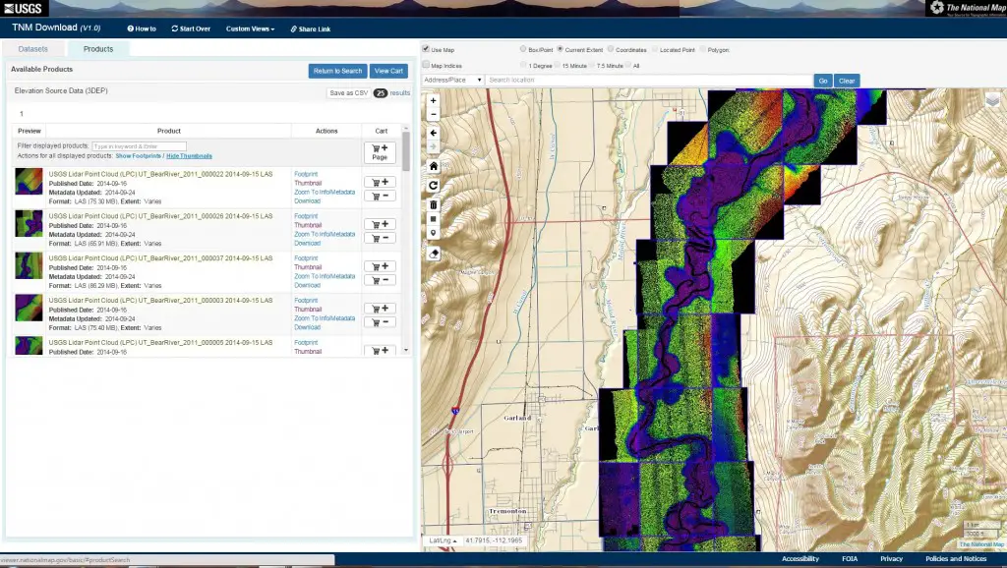Screen dimensions: 1007x568
Task: Zoom in on the map with plus button
Action: [x=433, y=101]
